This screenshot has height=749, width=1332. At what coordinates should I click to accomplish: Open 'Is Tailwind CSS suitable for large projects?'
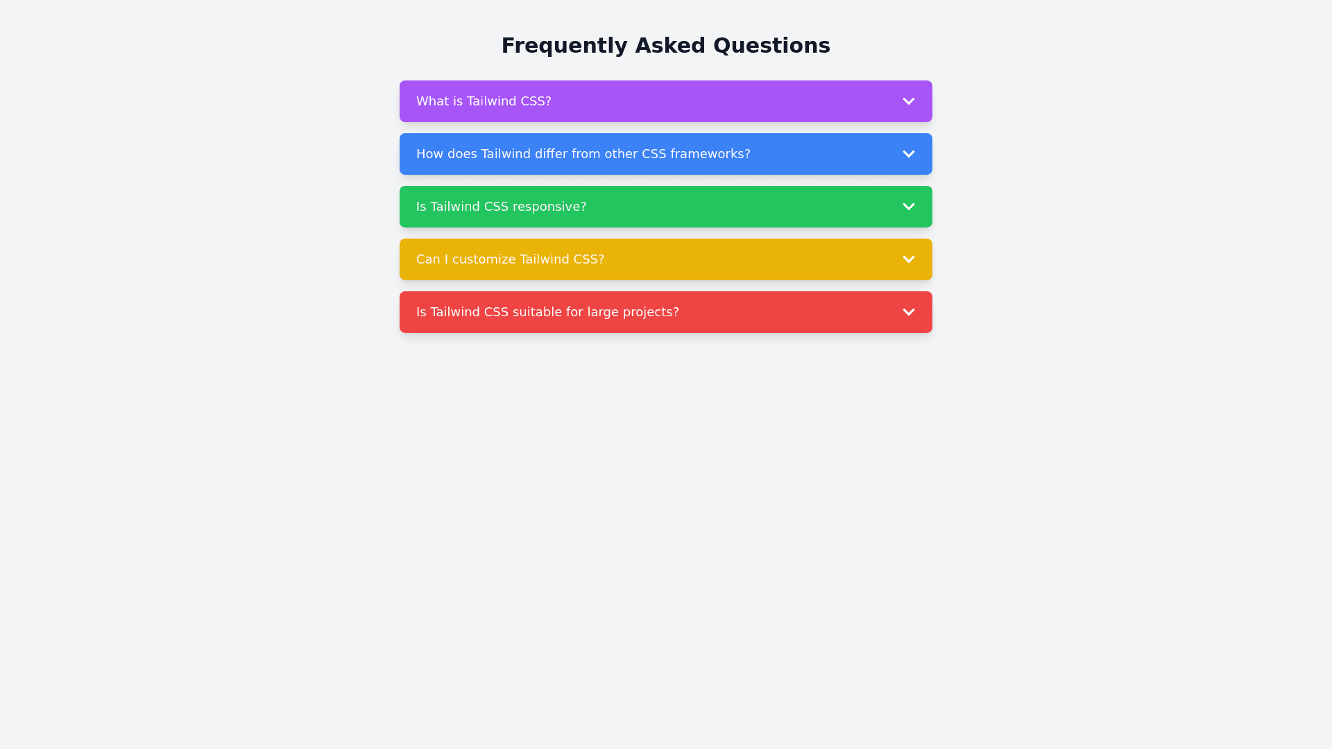click(547, 312)
